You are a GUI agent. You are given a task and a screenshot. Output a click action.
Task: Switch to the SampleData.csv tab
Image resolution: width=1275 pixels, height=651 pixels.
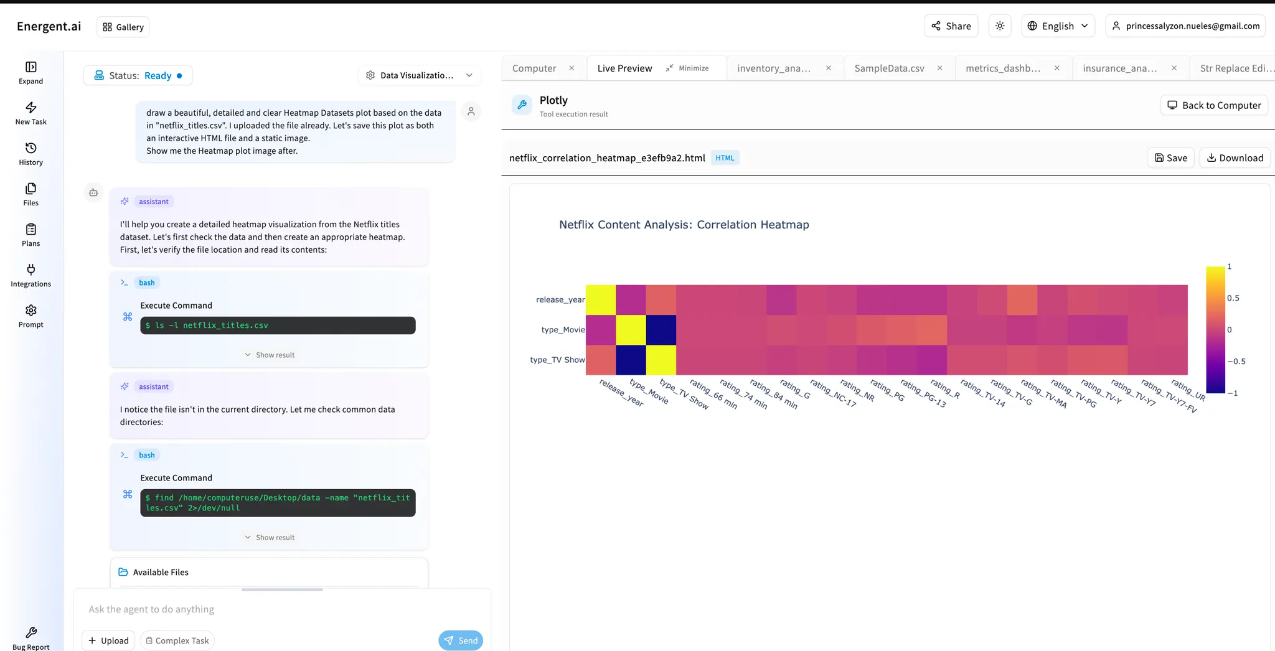pyautogui.click(x=888, y=68)
